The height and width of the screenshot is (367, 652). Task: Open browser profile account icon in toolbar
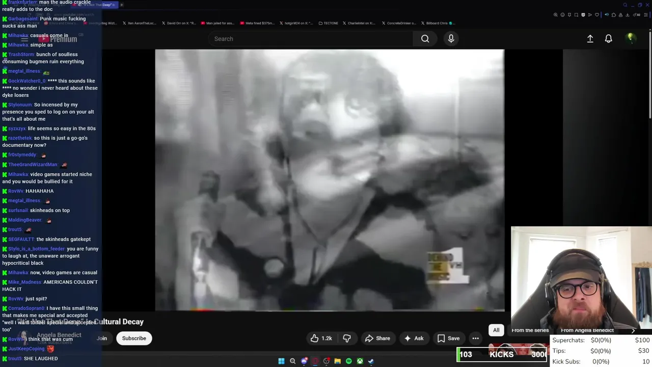(620, 15)
